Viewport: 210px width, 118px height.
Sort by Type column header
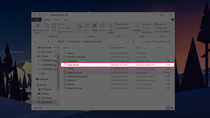click(139, 48)
